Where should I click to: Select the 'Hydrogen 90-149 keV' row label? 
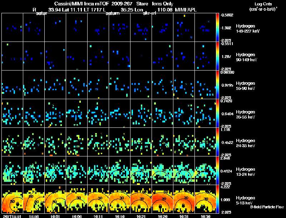point(246,57)
